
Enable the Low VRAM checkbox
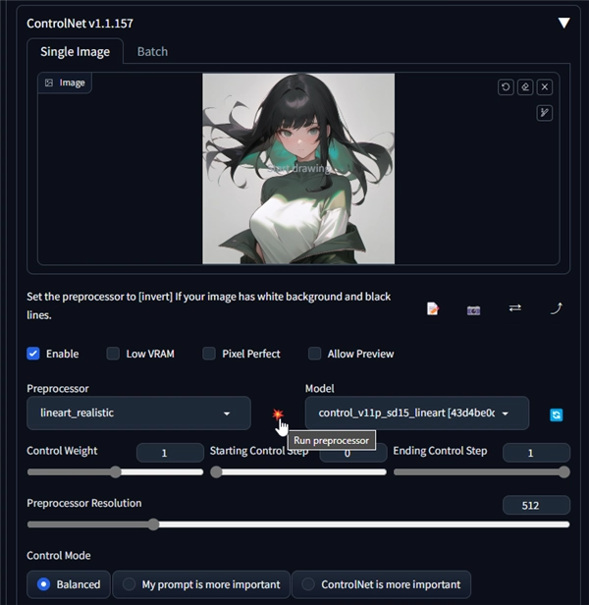pos(113,354)
